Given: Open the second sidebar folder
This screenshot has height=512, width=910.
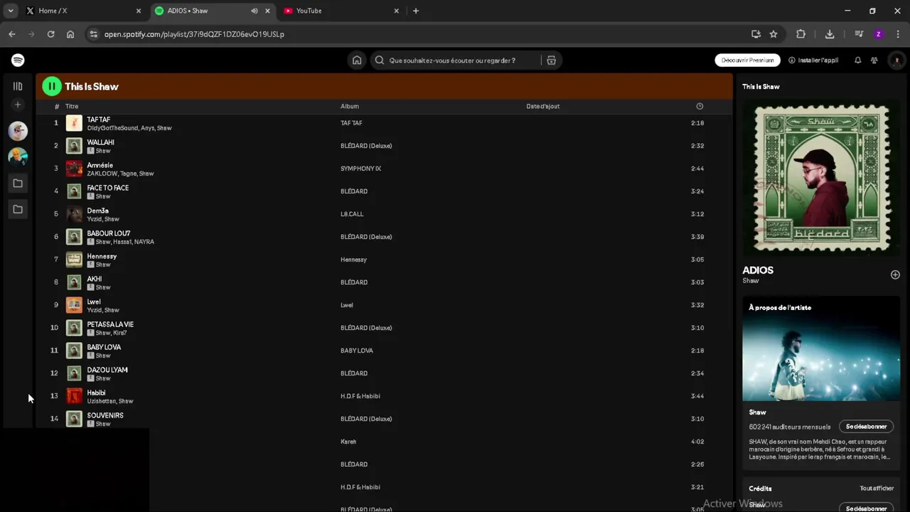Looking at the screenshot, I should pos(18,209).
